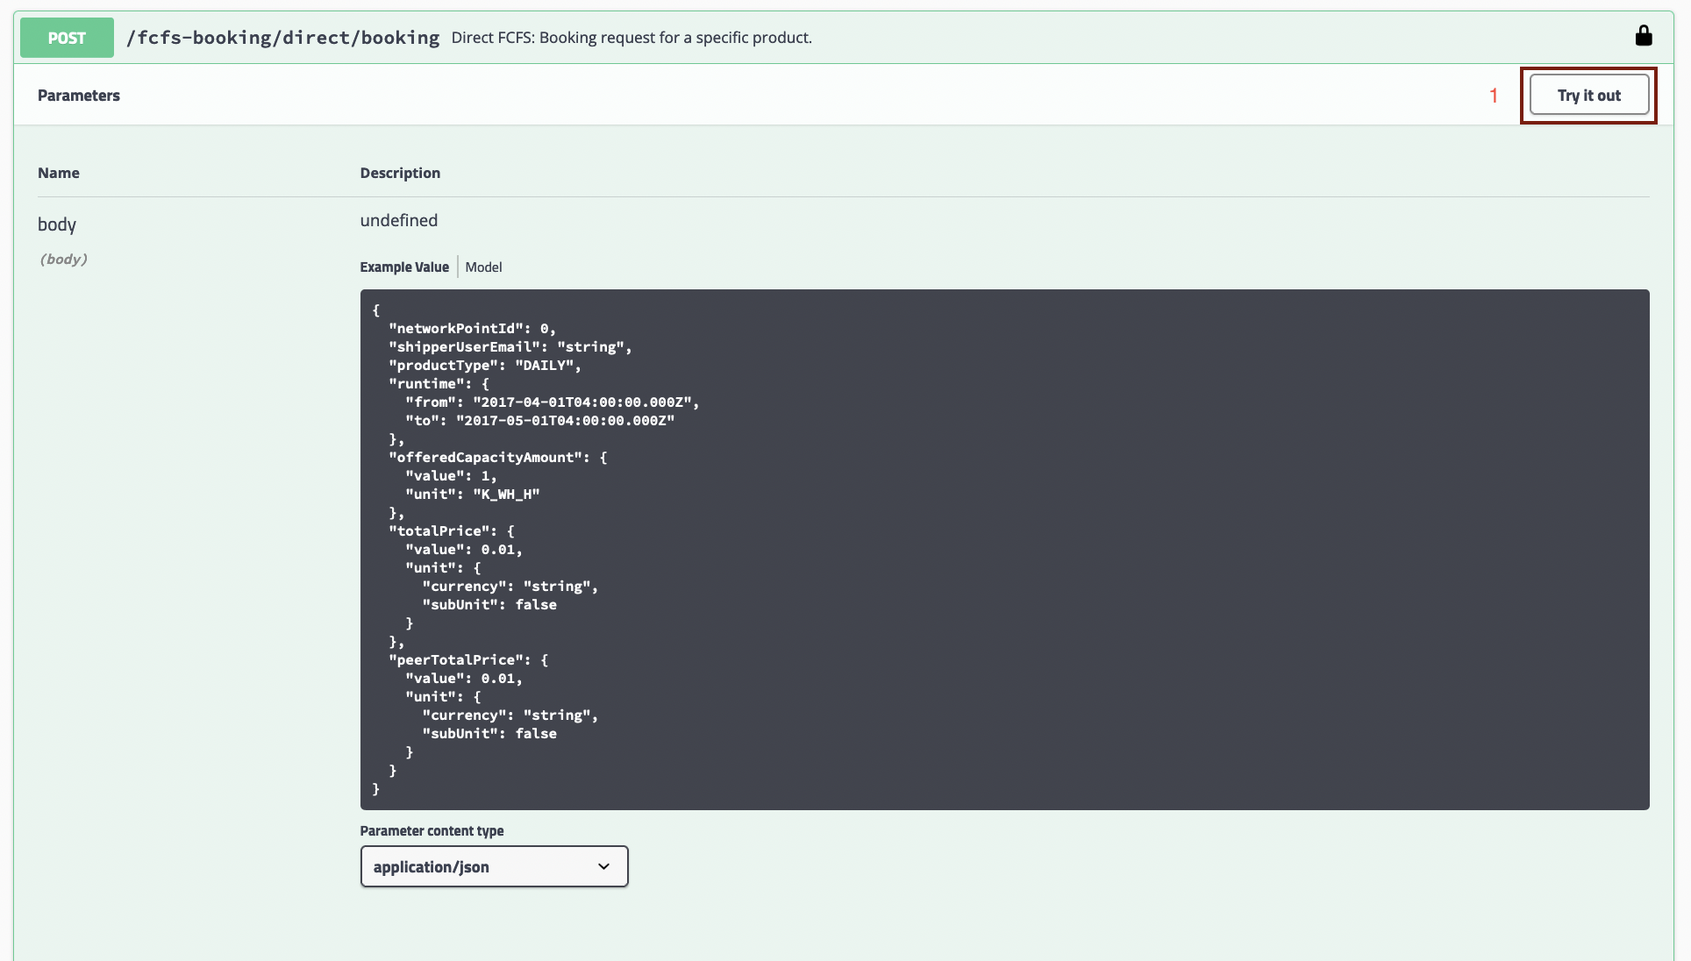Open the application/json content type dropdown
Viewport: 1691px width, 961px height.
494,866
